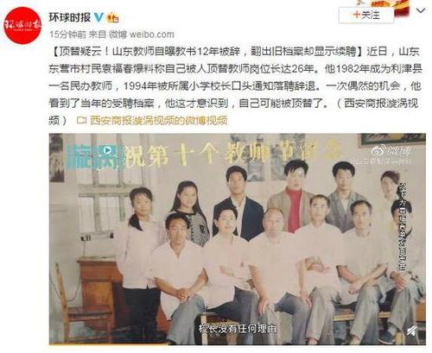Click the small video camera icon before link
The image size is (432, 353).
pos(82,121)
